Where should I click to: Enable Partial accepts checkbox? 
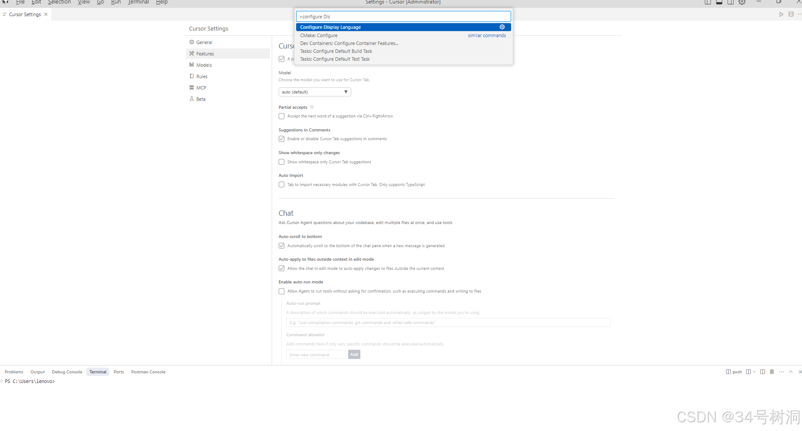pos(282,116)
